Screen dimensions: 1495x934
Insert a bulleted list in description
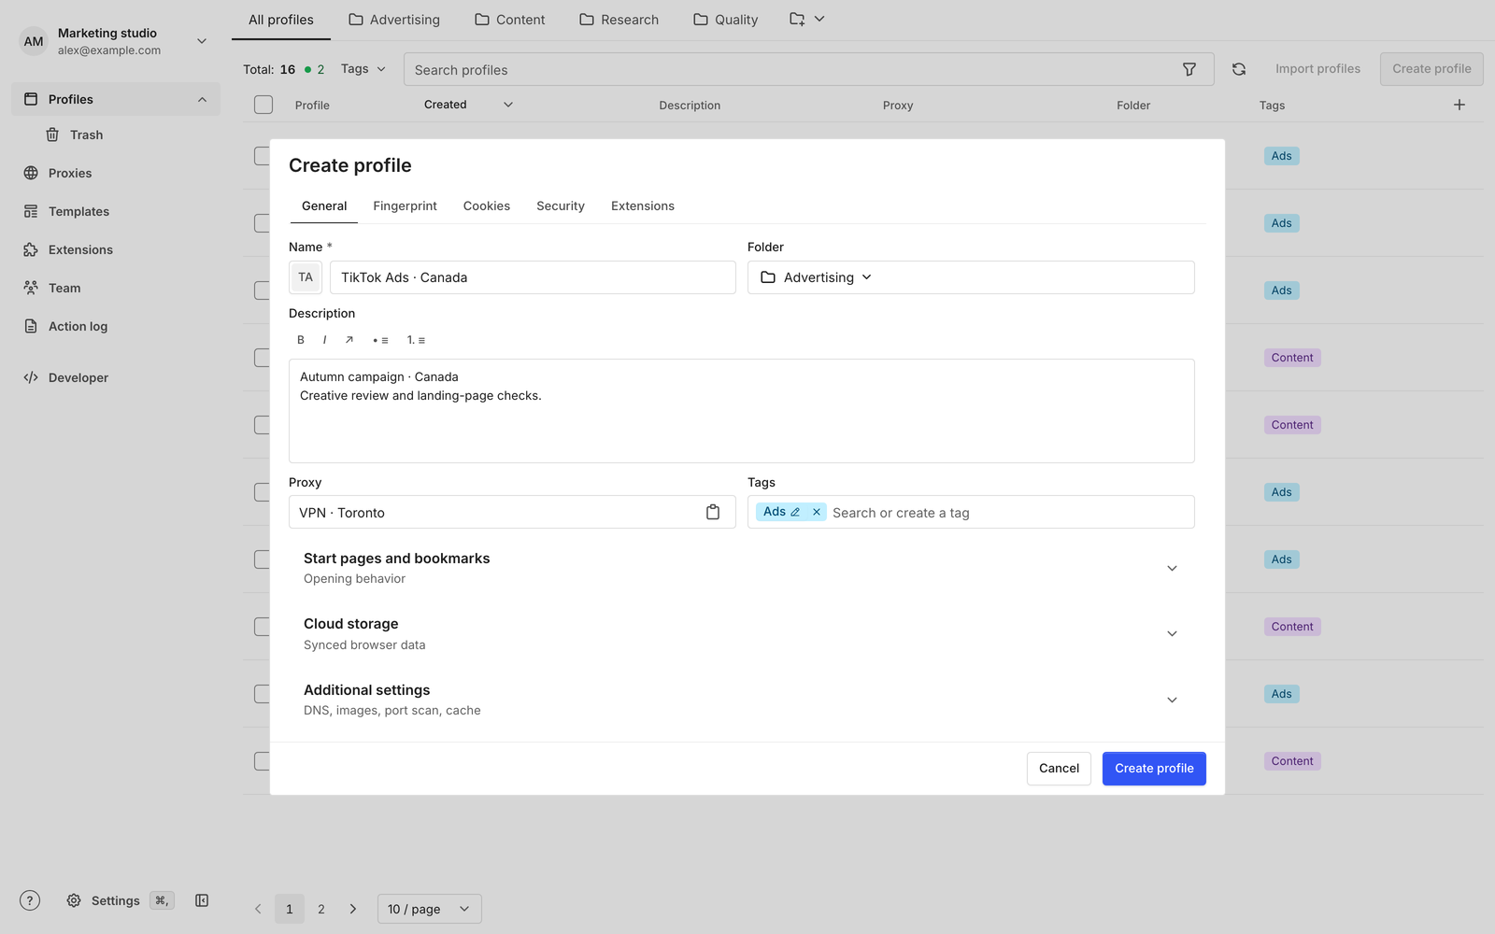pos(380,340)
